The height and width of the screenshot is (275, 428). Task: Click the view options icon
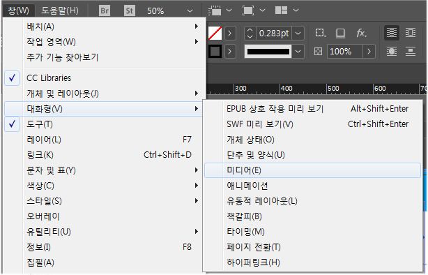pos(215,10)
